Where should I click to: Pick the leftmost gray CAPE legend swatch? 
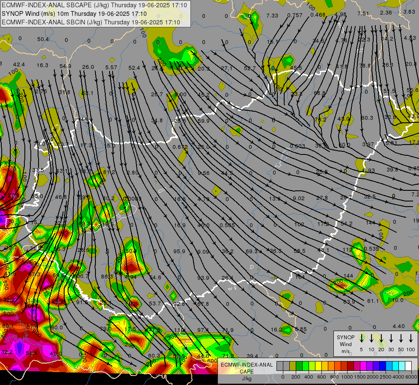point(280,366)
